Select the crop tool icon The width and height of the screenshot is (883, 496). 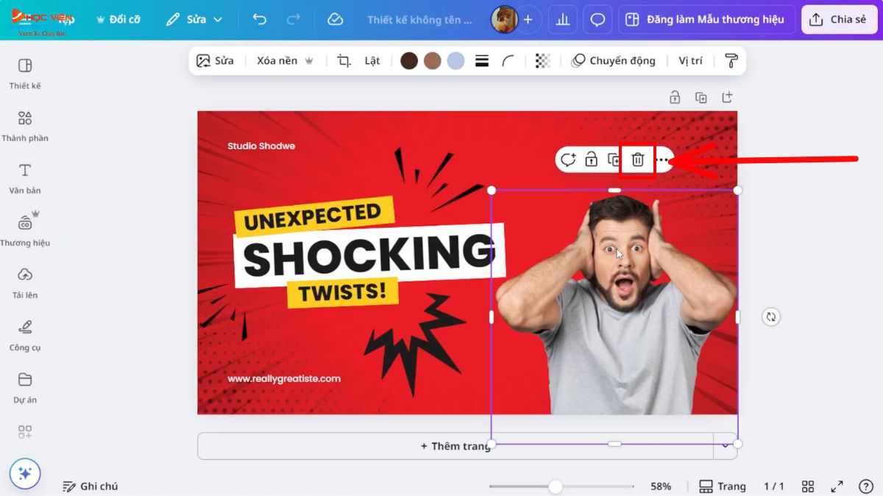pos(344,61)
